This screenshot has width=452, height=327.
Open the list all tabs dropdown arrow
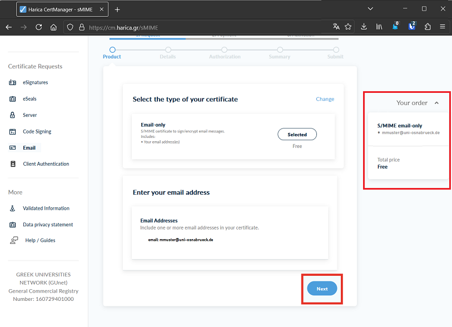(370, 9)
